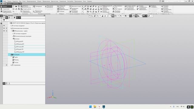Toggle exclude mark on Компоновочная геометрия row
The height and width of the screenshot is (109, 194).
pos(7,28)
